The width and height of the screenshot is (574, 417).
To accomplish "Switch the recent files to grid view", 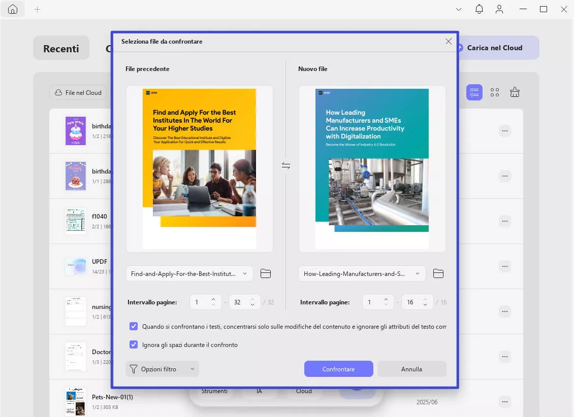I will coord(495,92).
